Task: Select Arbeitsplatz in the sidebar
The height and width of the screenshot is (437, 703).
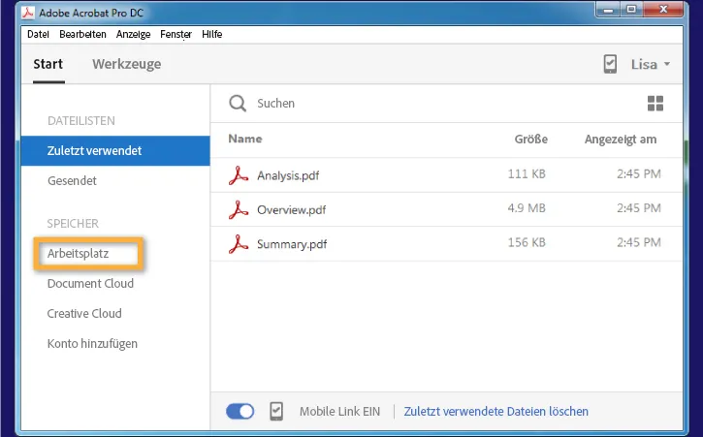Action: [79, 254]
